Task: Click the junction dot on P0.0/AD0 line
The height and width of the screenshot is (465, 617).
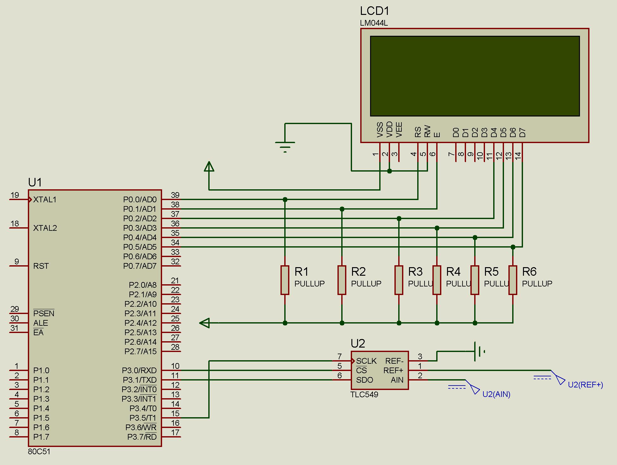Action: [x=285, y=199]
